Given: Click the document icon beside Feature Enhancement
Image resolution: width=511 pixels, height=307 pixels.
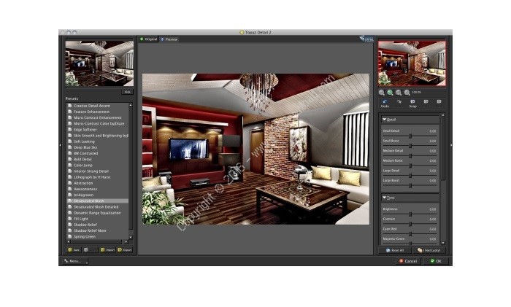Looking at the screenshot, I should pyautogui.click(x=70, y=112).
